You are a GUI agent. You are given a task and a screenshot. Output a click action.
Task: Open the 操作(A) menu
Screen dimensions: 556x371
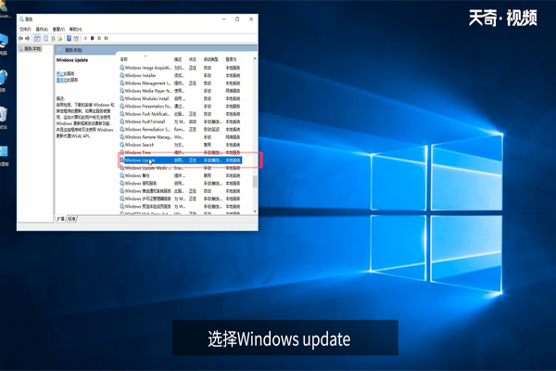pos(42,29)
